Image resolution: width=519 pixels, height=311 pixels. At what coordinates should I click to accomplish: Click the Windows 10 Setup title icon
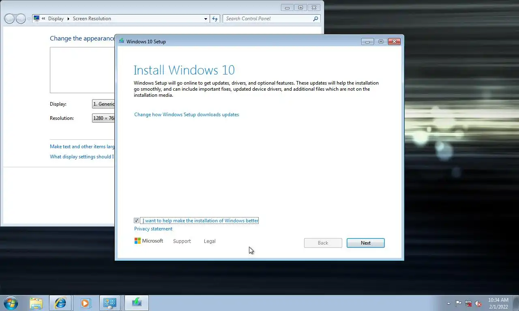(121, 41)
